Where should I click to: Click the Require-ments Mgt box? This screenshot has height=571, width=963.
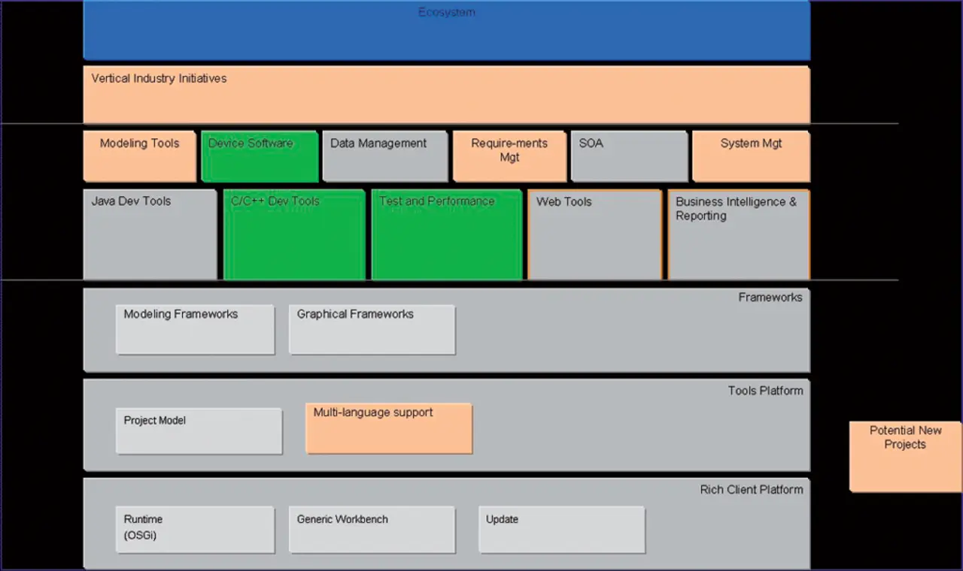509,156
